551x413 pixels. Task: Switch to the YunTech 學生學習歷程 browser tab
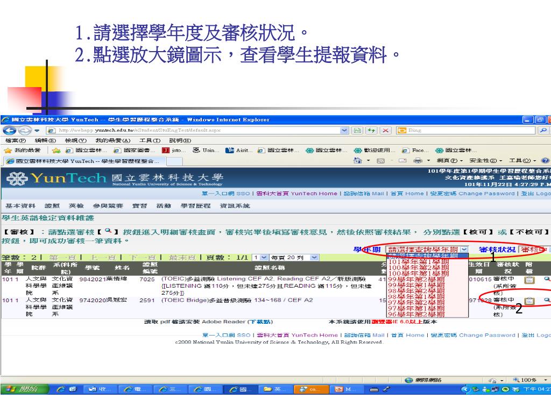(84, 161)
